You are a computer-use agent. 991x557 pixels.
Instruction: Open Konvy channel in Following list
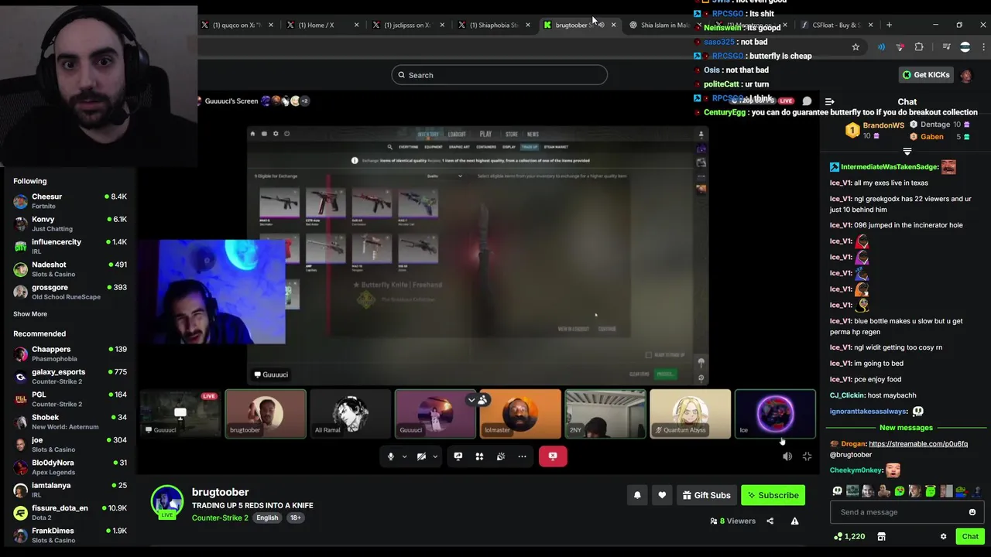pyautogui.click(x=70, y=224)
